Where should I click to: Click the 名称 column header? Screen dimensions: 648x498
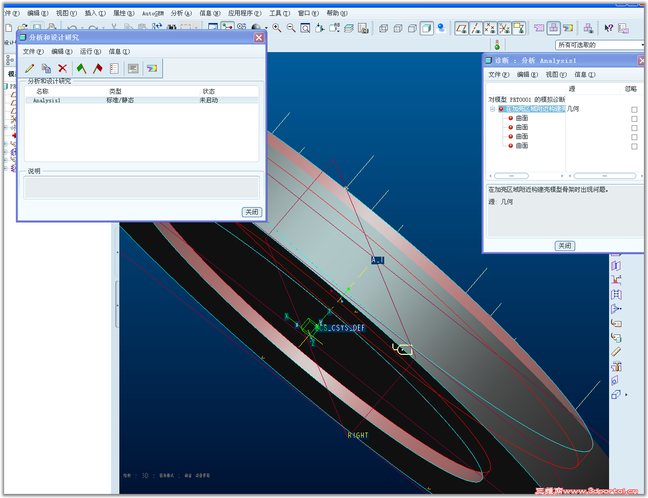[x=43, y=92]
